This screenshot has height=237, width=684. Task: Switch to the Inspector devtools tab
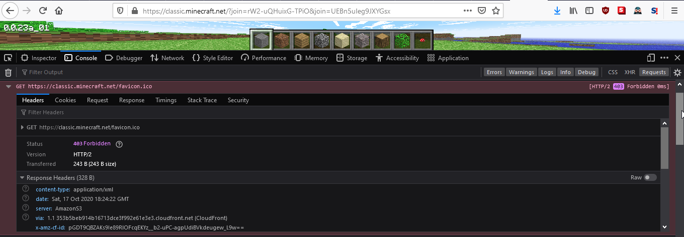coord(39,58)
